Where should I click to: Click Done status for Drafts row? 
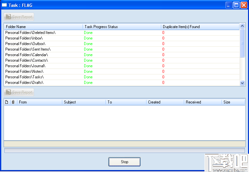[x=88, y=83]
